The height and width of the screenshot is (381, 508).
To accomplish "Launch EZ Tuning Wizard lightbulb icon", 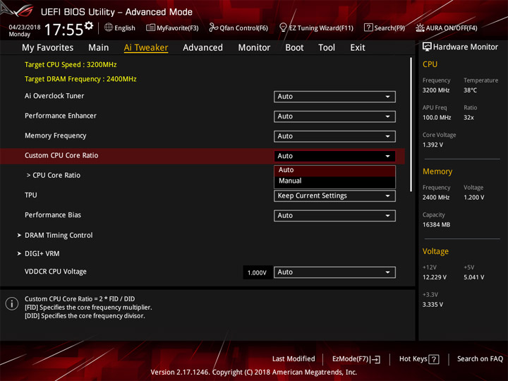I will (x=283, y=28).
